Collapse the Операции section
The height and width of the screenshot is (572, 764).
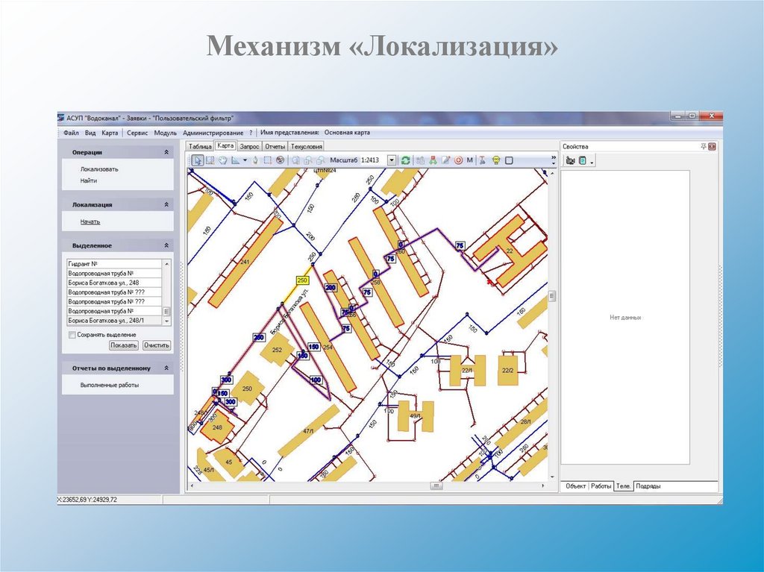coord(166,152)
